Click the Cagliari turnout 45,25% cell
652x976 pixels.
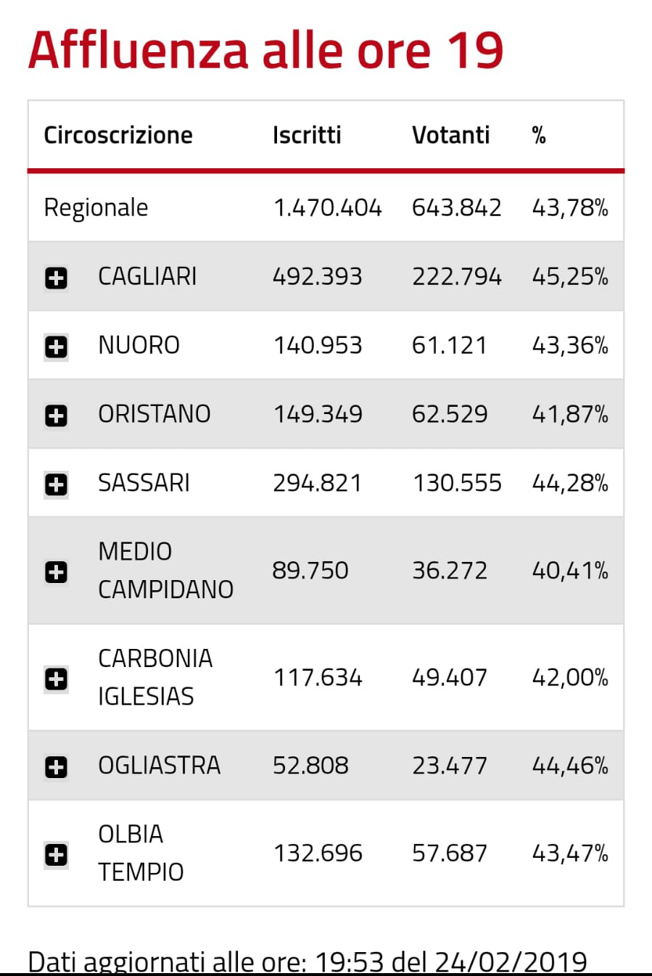point(570,276)
